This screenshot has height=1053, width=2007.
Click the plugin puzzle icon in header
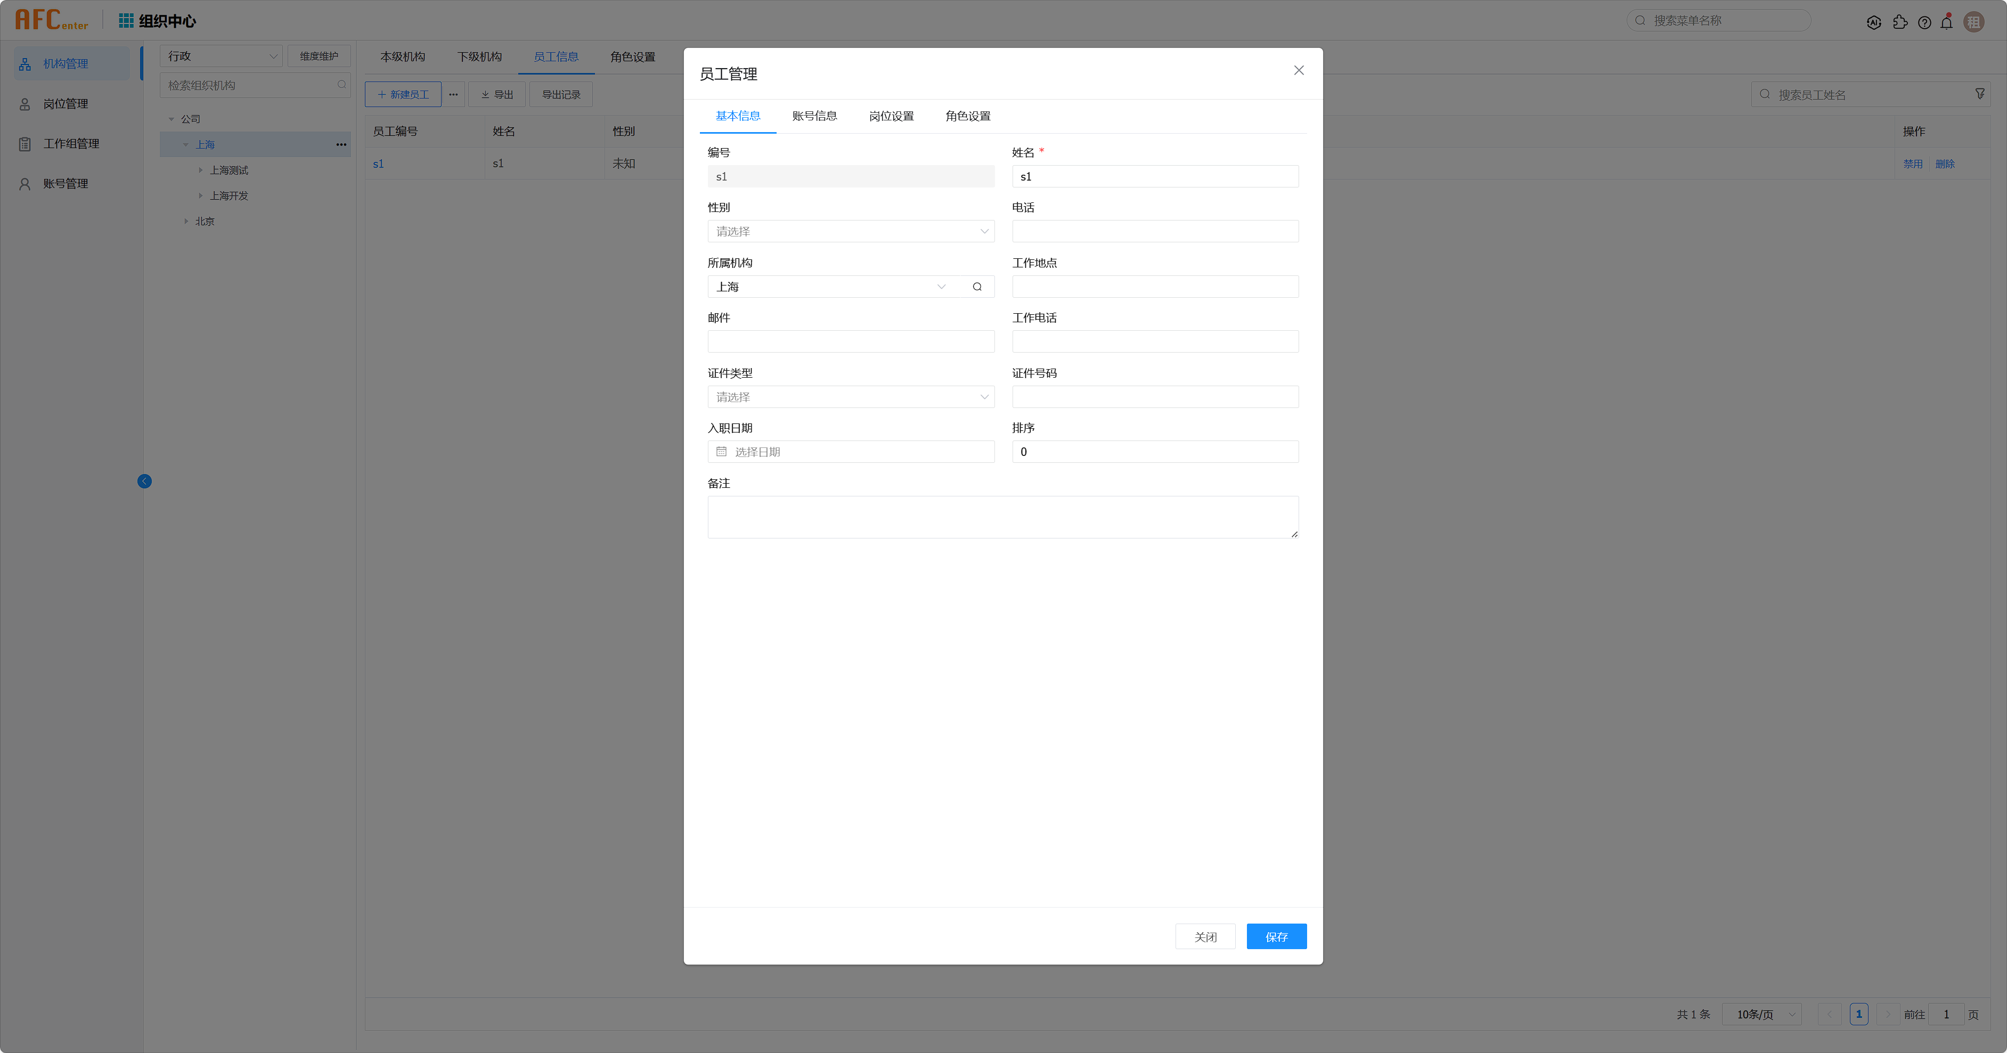point(1899,22)
